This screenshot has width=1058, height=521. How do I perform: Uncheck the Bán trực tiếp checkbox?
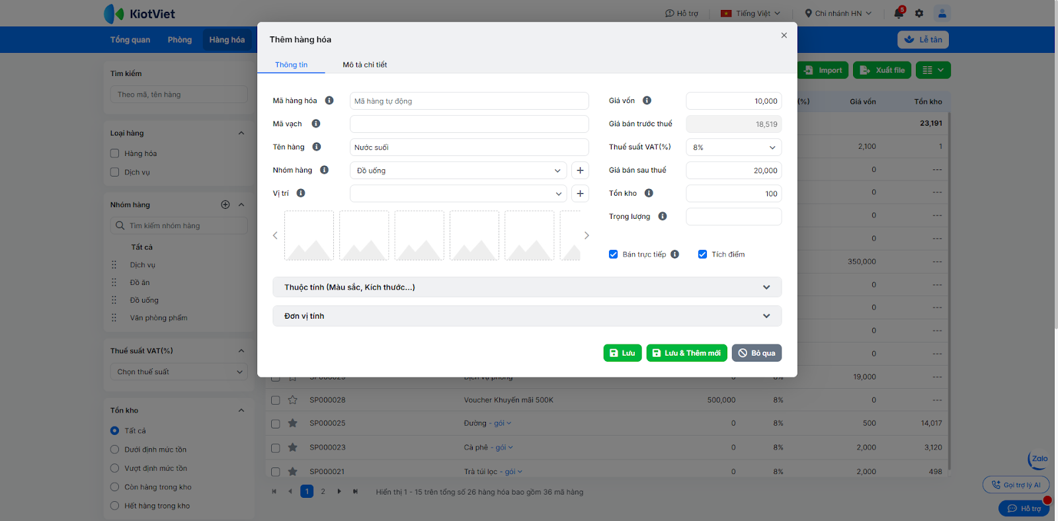[x=614, y=255]
